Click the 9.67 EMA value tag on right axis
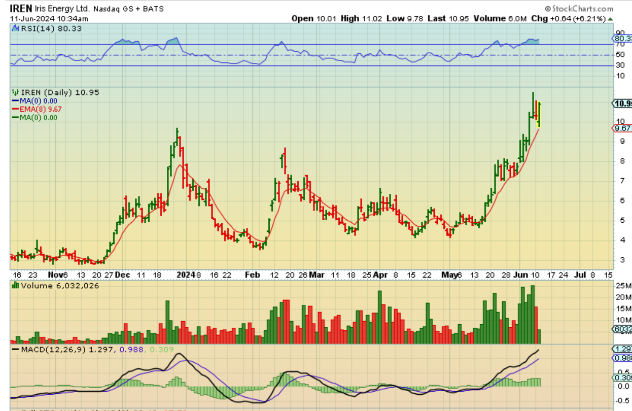Screen dimensions: 632x411 click(622, 128)
